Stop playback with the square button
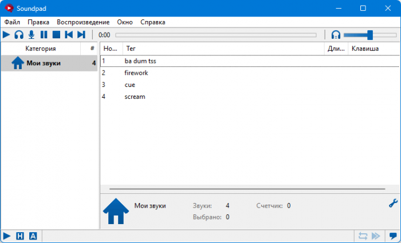The width and height of the screenshot is (401, 243). 56,34
